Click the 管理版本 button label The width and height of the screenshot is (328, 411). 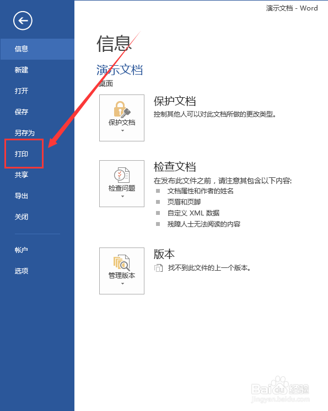click(x=122, y=276)
